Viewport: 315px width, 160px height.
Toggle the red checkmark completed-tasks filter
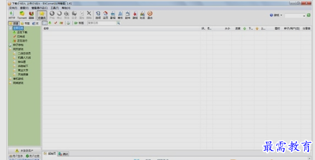click(x=56, y=23)
